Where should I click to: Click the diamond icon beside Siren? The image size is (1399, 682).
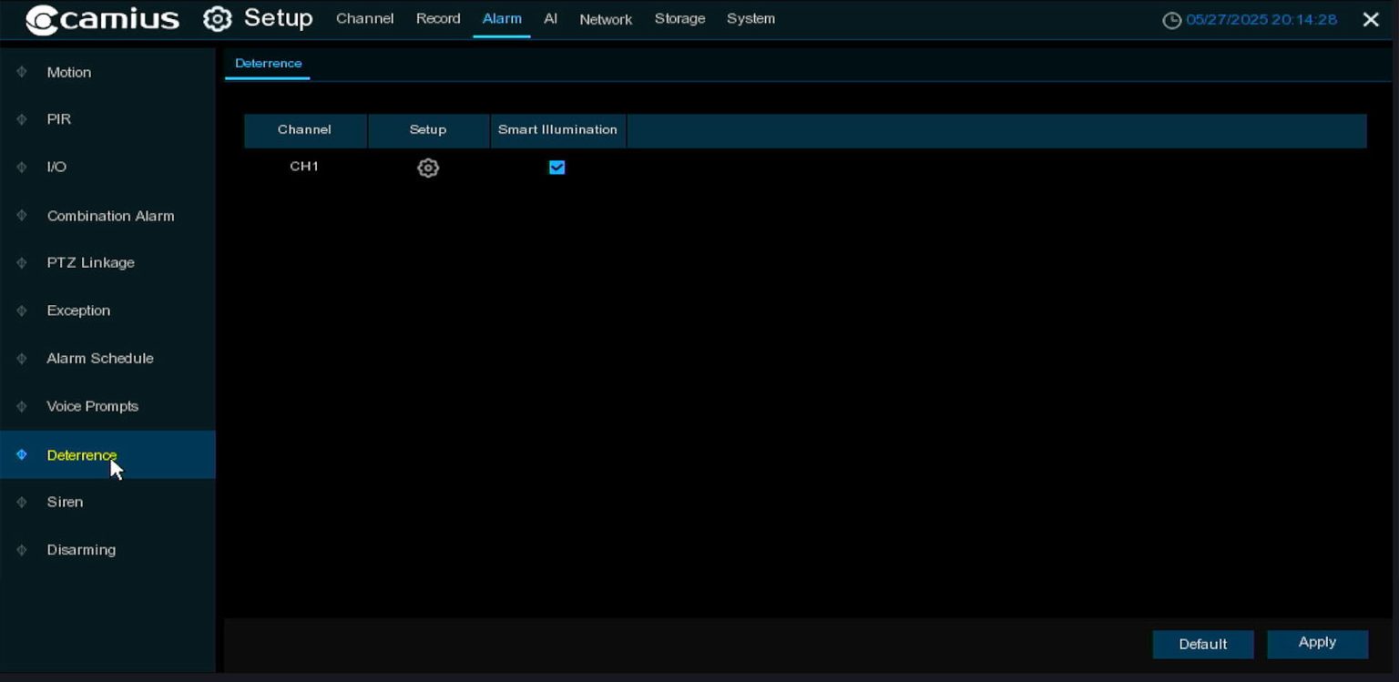21,502
